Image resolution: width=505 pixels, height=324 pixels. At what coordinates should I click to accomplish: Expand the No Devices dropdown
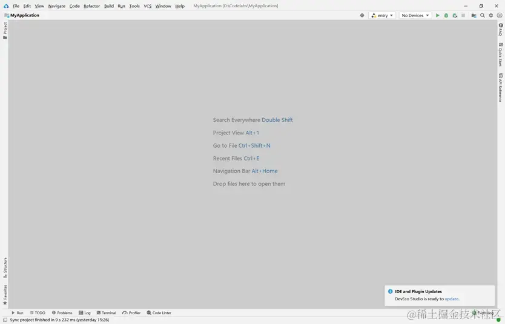coord(415,16)
